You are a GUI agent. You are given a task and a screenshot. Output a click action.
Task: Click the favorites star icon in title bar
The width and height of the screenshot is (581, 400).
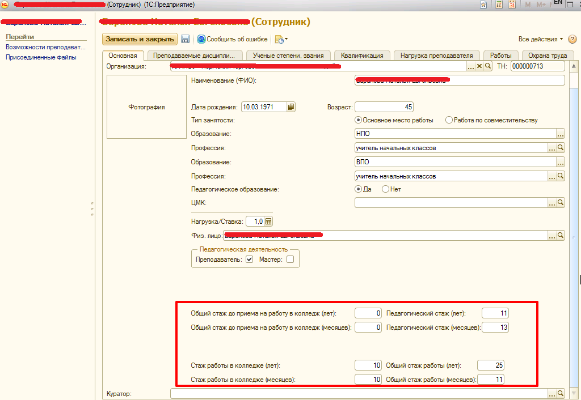(x=483, y=5)
